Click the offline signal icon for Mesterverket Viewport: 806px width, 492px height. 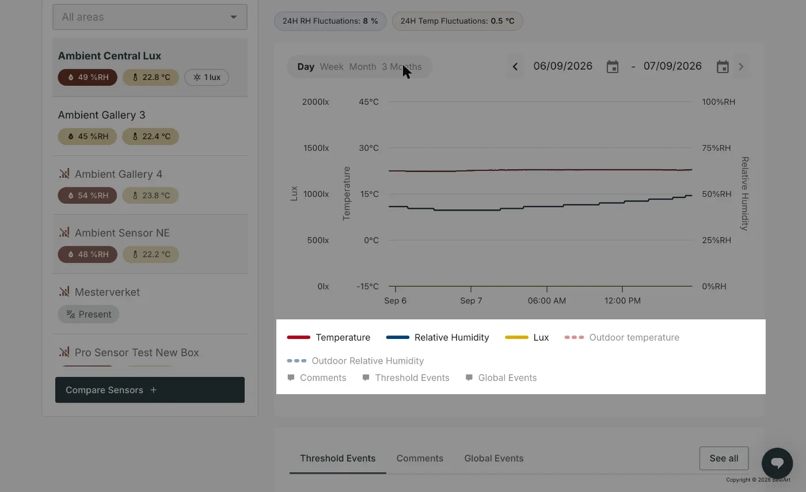[x=64, y=292]
